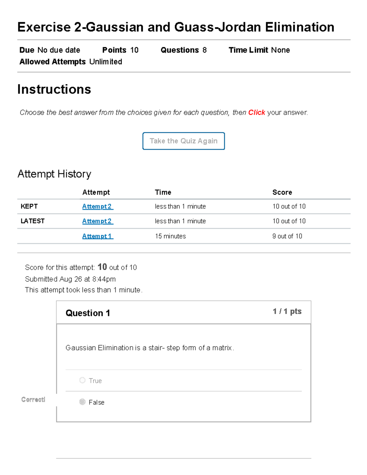
Task: Click the 1 / 1 pts indicator
Action: pos(287,311)
